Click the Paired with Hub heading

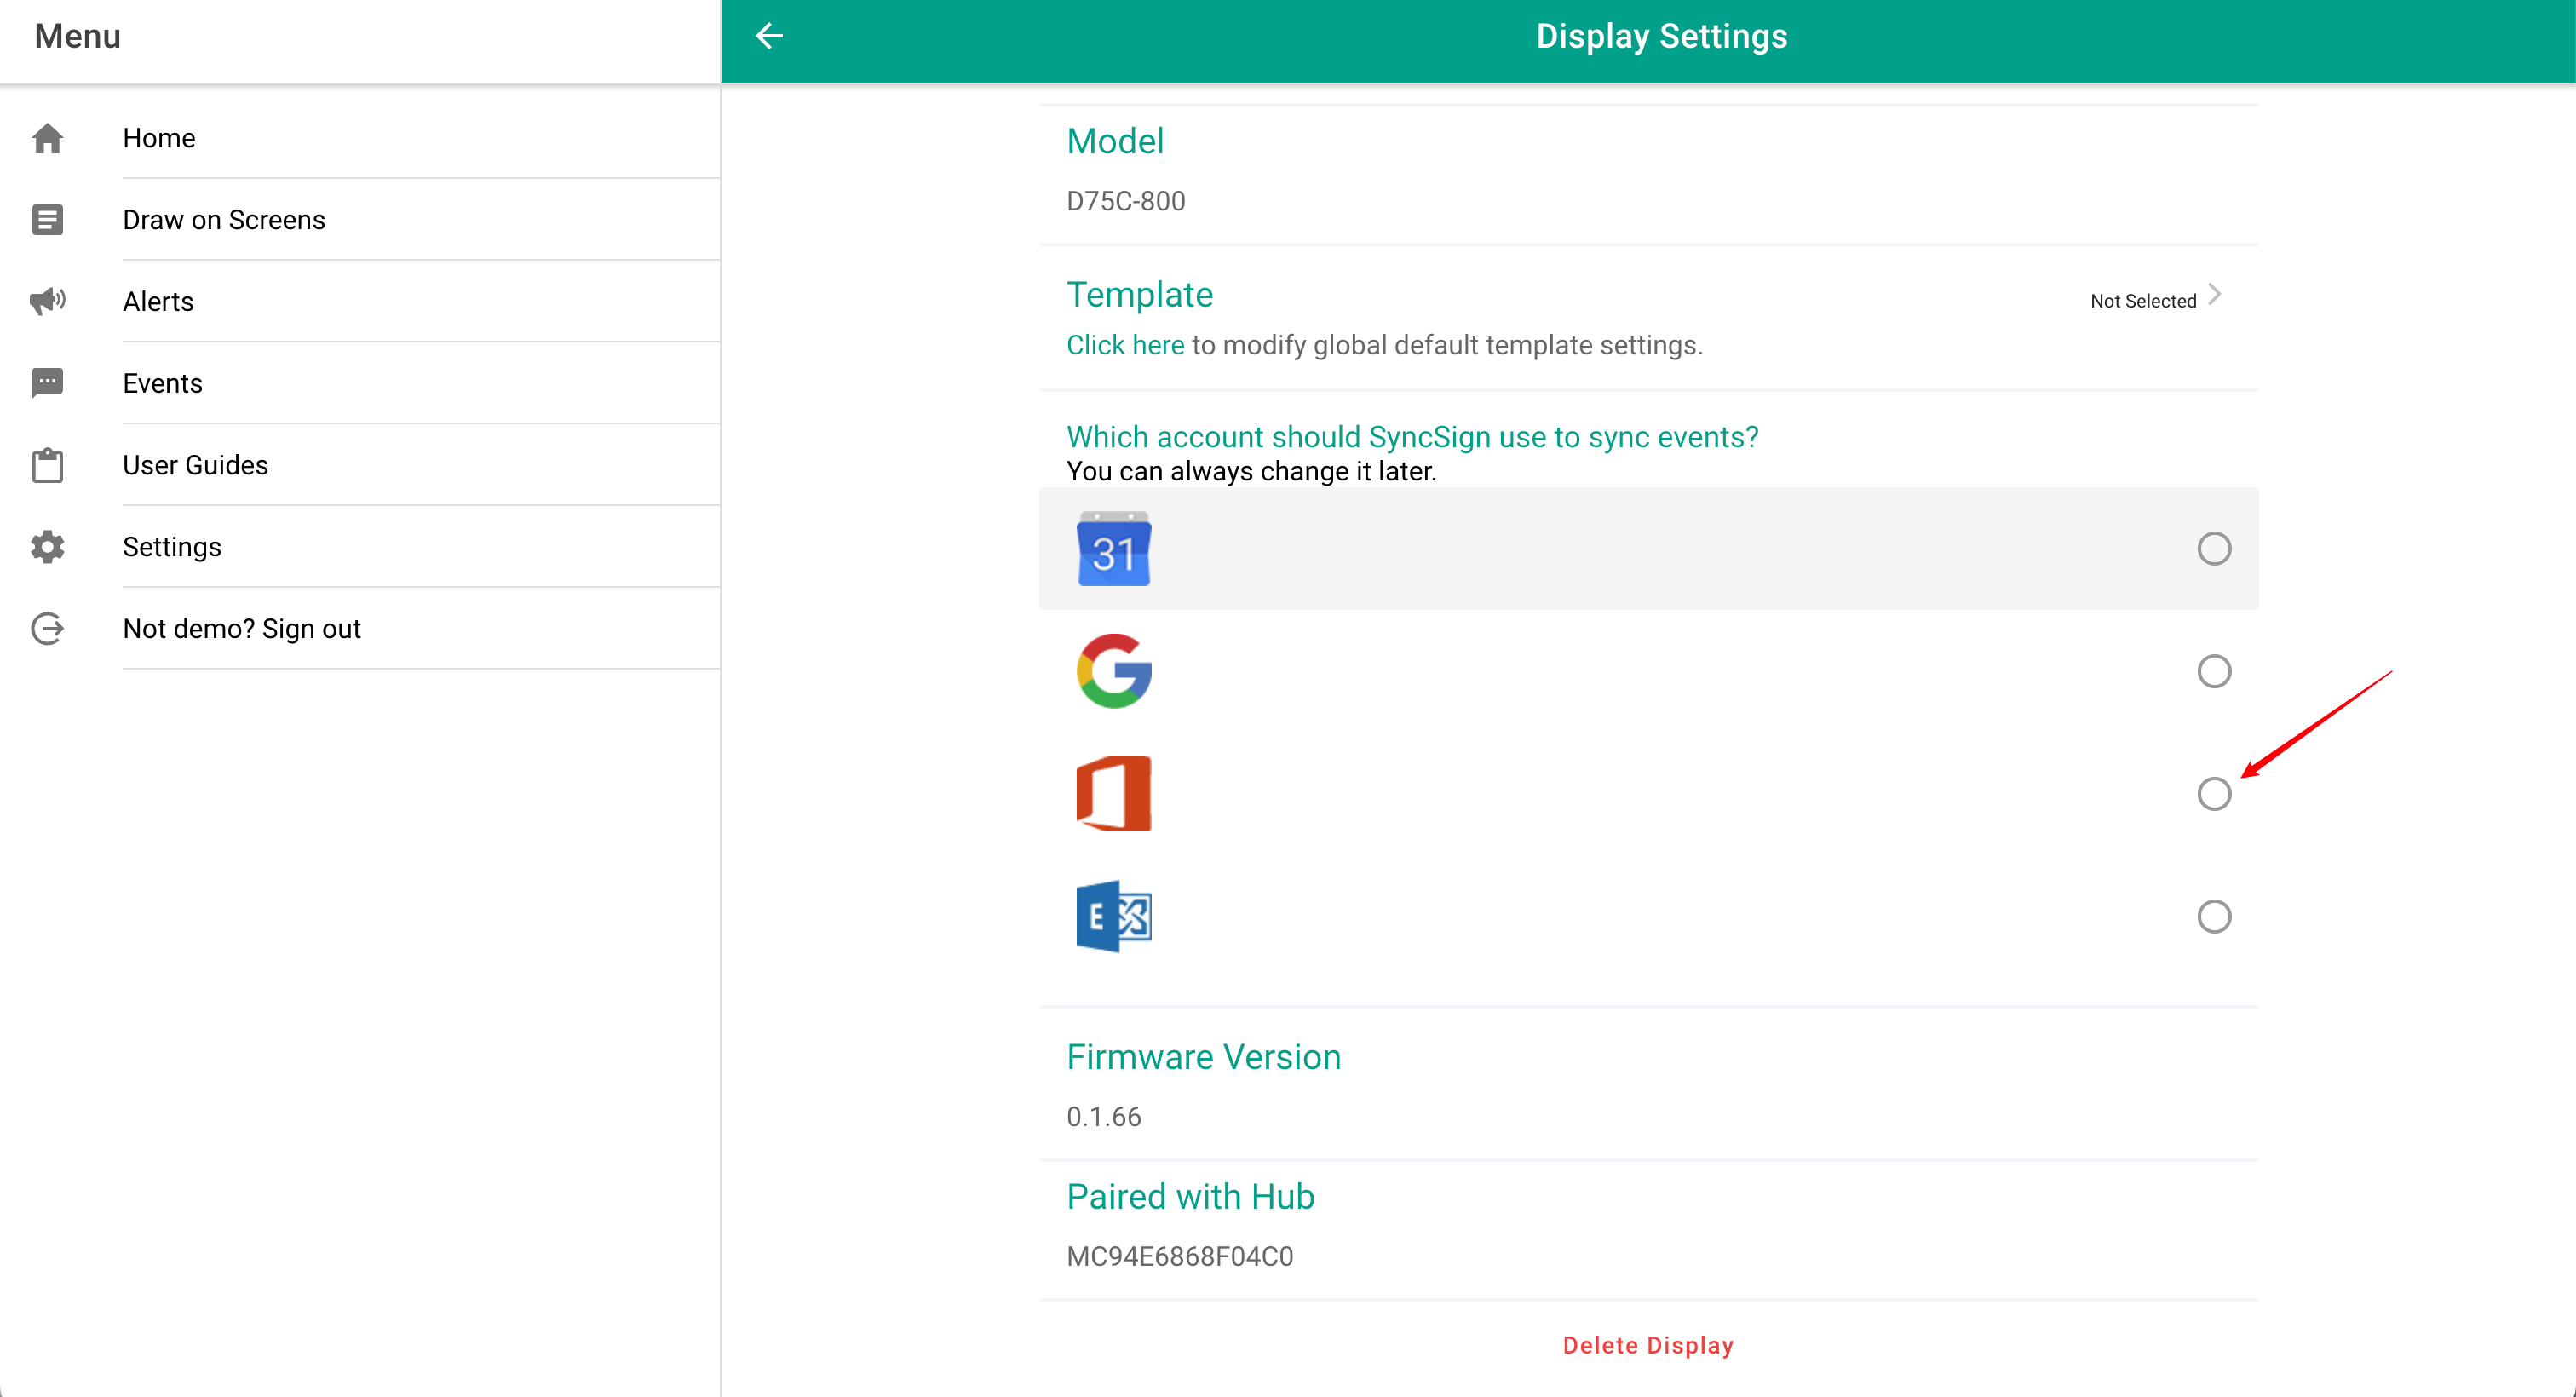click(1190, 1197)
